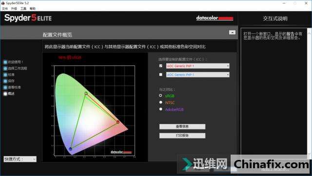Image resolution: width=312 pixels, height=176 pixels.
Task: Go to the 查看校准 step
Action: (x=12, y=88)
